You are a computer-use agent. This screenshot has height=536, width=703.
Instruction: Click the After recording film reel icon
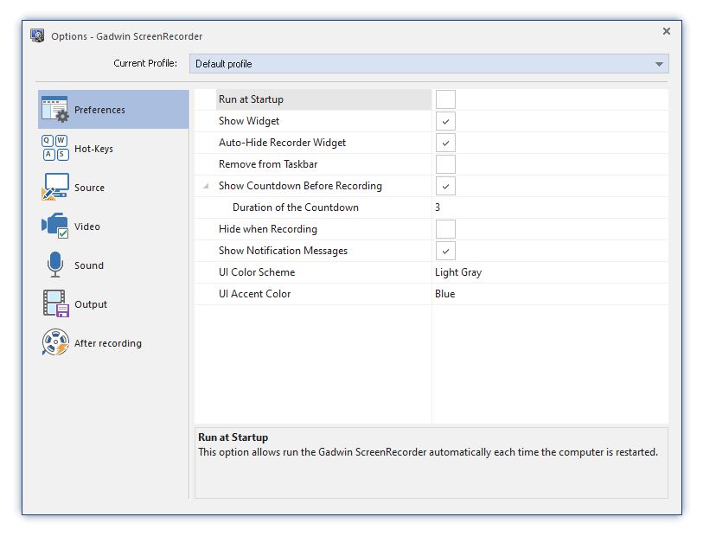point(54,343)
